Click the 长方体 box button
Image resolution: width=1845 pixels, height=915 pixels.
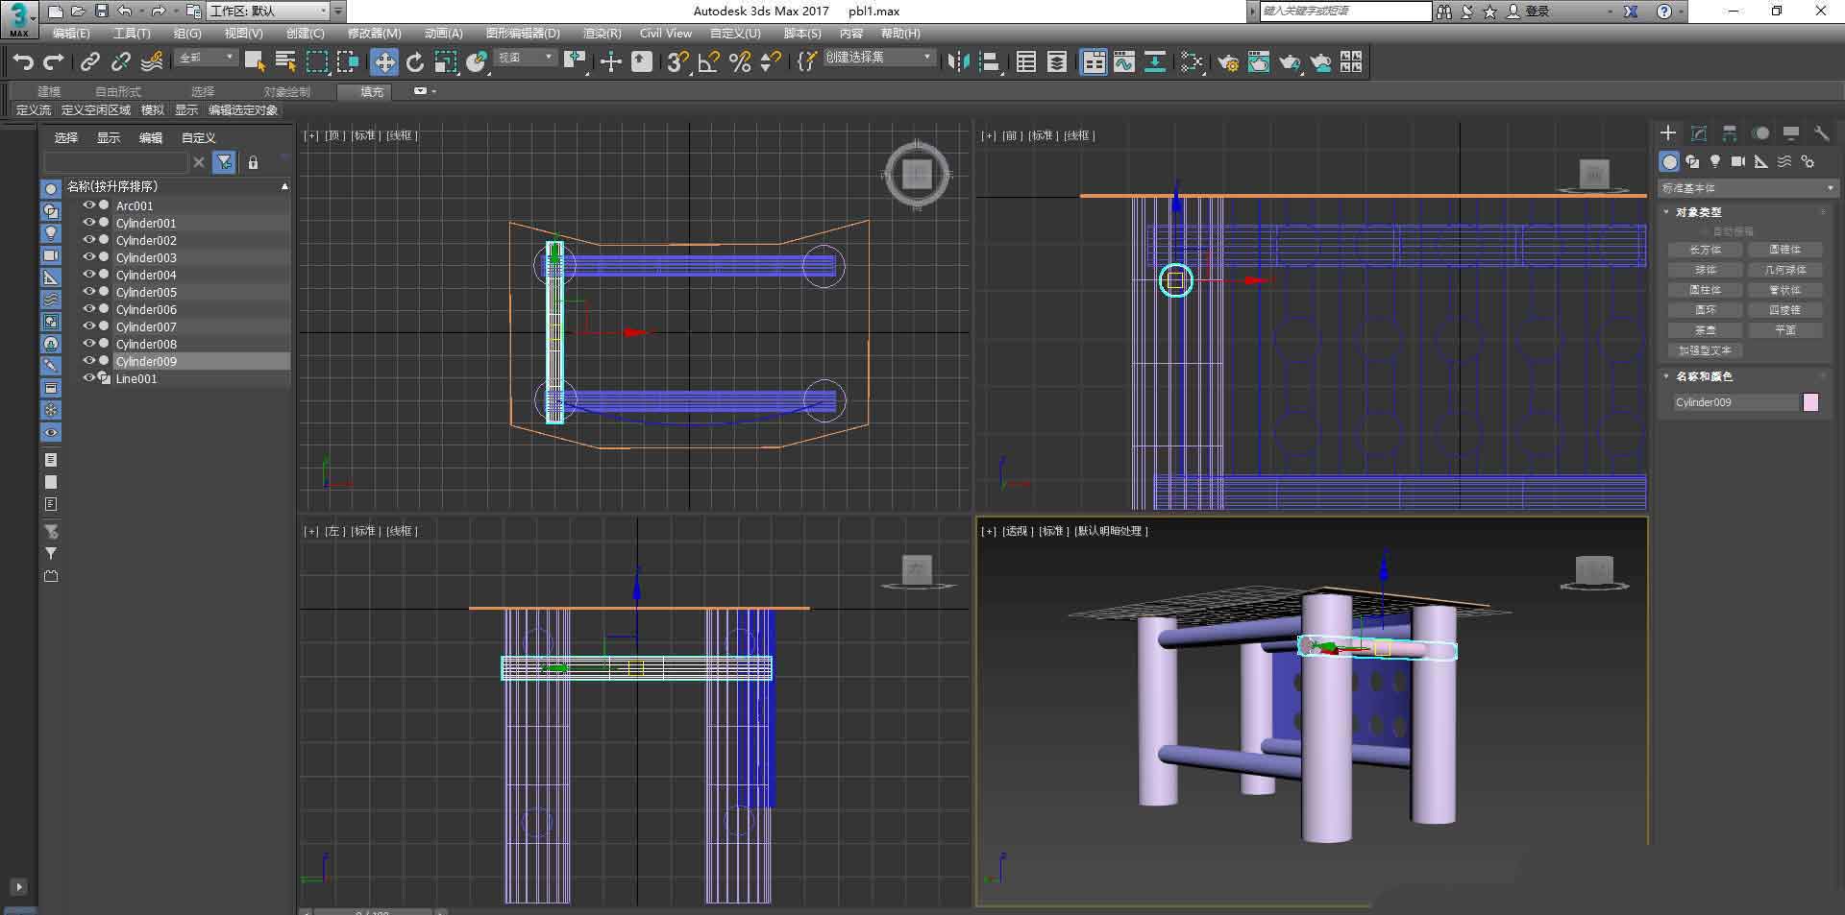[x=1706, y=250]
